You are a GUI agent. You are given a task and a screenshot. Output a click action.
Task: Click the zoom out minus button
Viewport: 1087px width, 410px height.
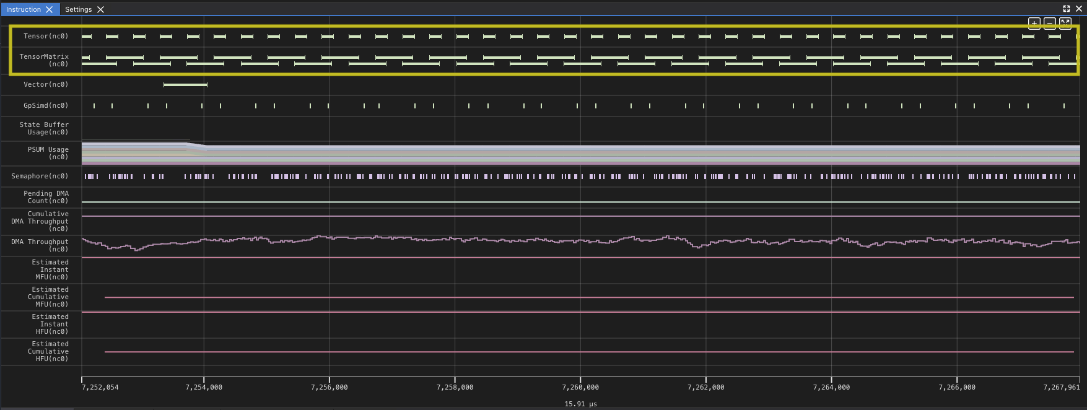click(x=1049, y=24)
